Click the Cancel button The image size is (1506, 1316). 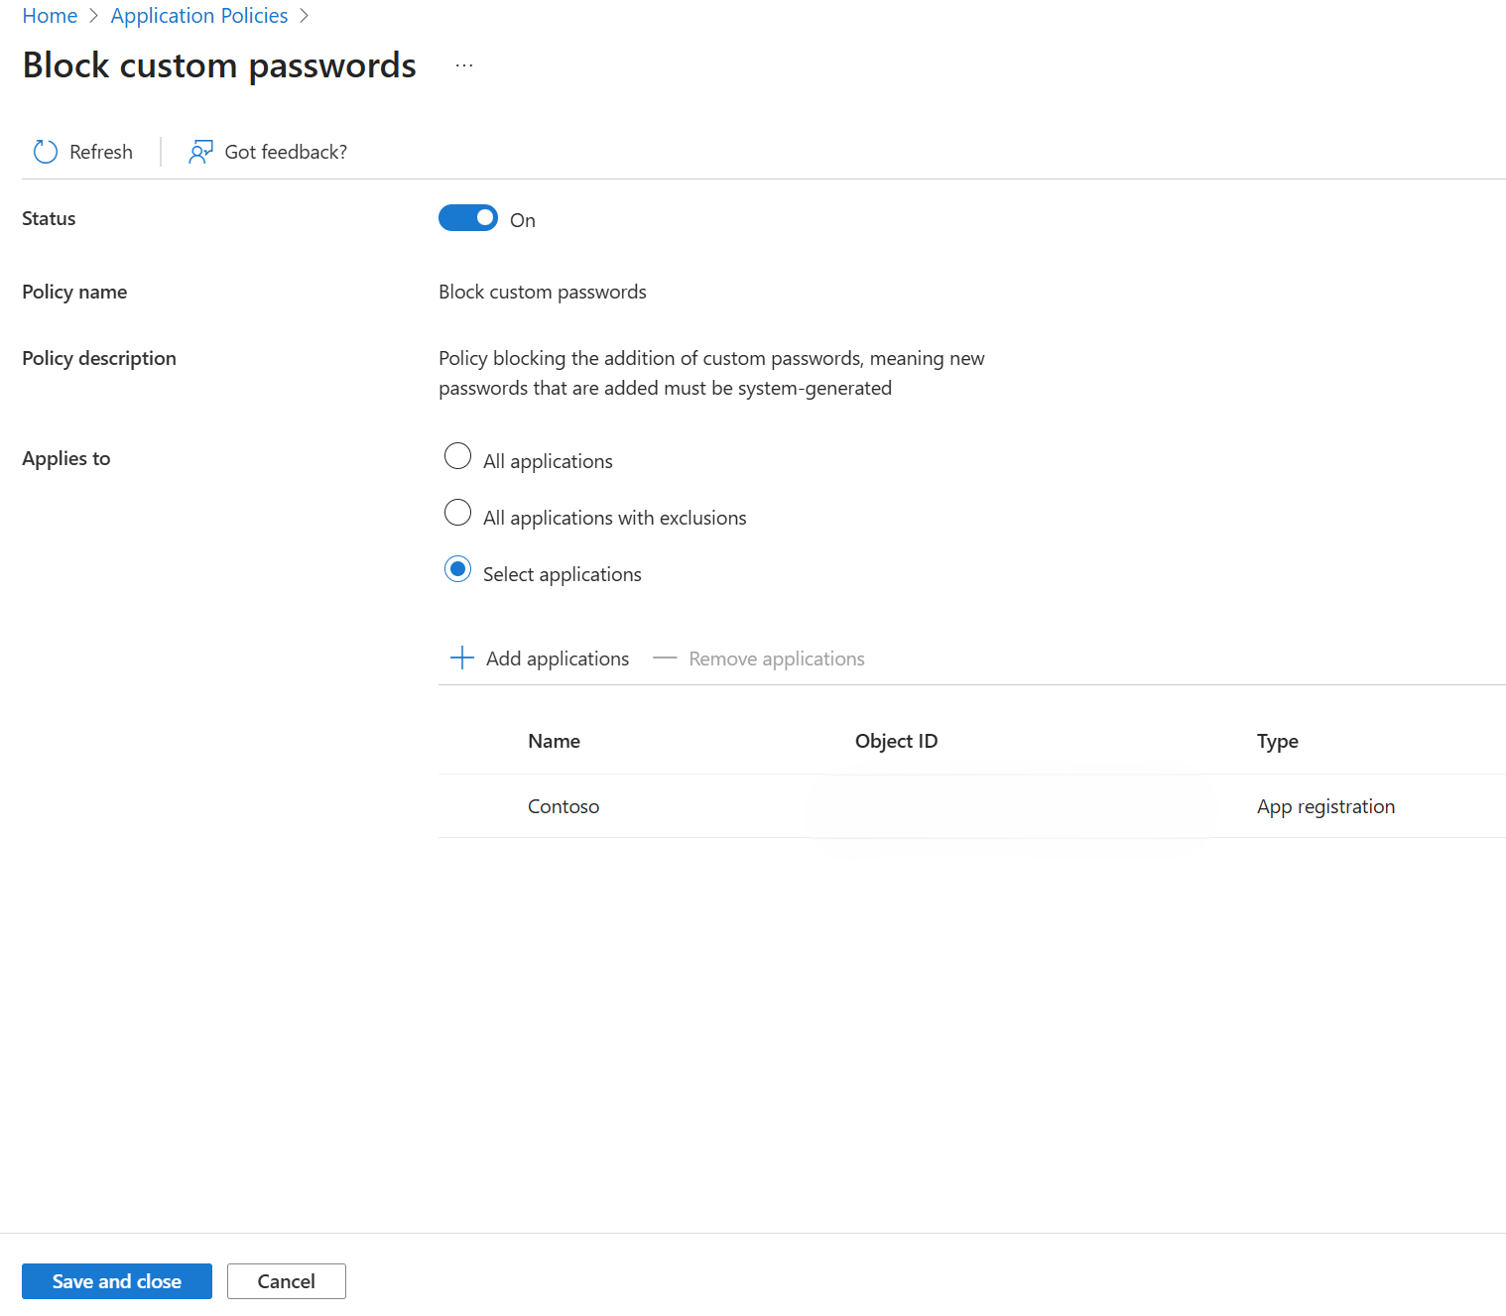coord(286,1280)
